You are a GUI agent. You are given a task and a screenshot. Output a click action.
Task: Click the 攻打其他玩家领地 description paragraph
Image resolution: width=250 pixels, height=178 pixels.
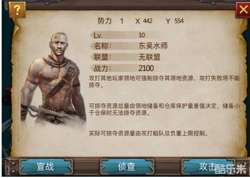164,81
